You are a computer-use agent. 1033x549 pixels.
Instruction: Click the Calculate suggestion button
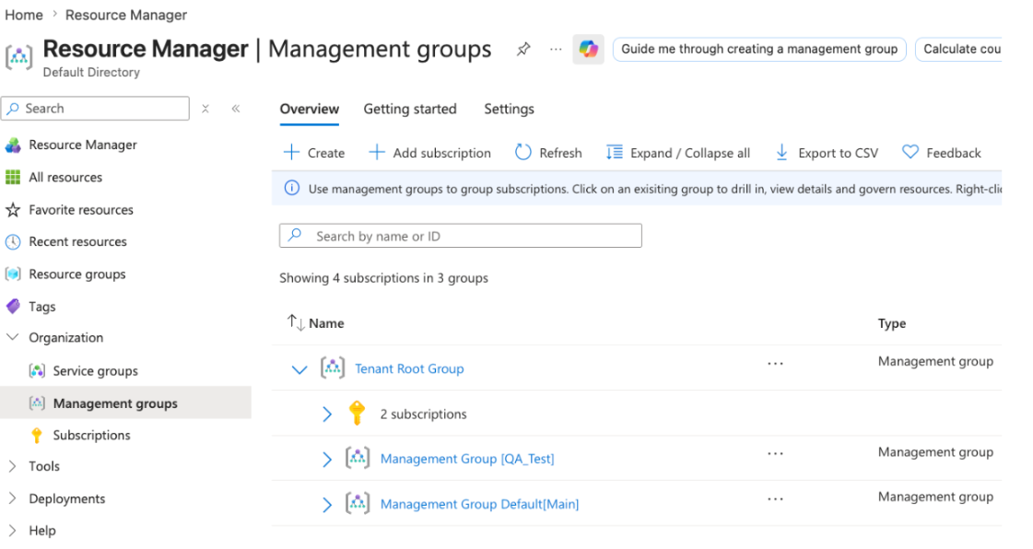[959, 50]
